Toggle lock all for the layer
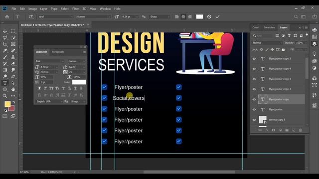This screenshot has width=319, height=179. [x=283, y=50]
